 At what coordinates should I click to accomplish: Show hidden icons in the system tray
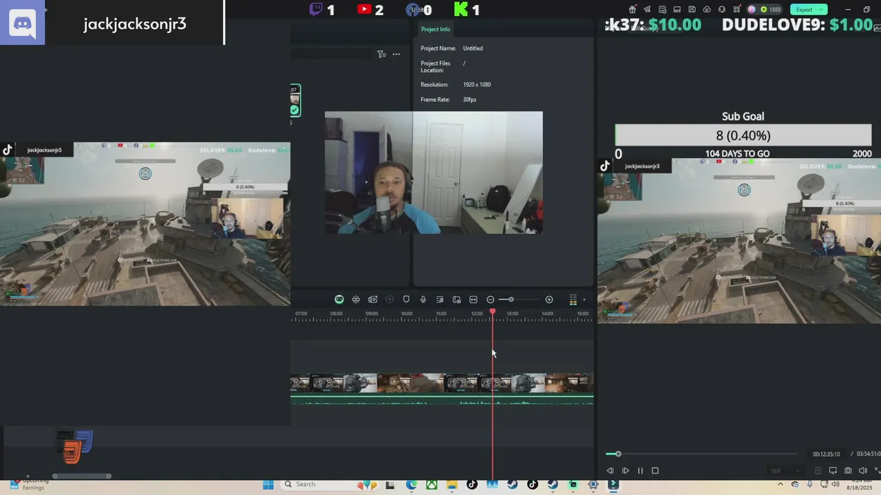[780, 484]
